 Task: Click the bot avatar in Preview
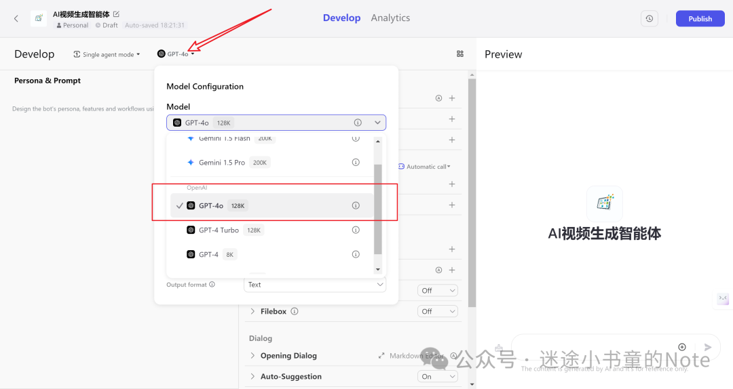(x=605, y=203)
